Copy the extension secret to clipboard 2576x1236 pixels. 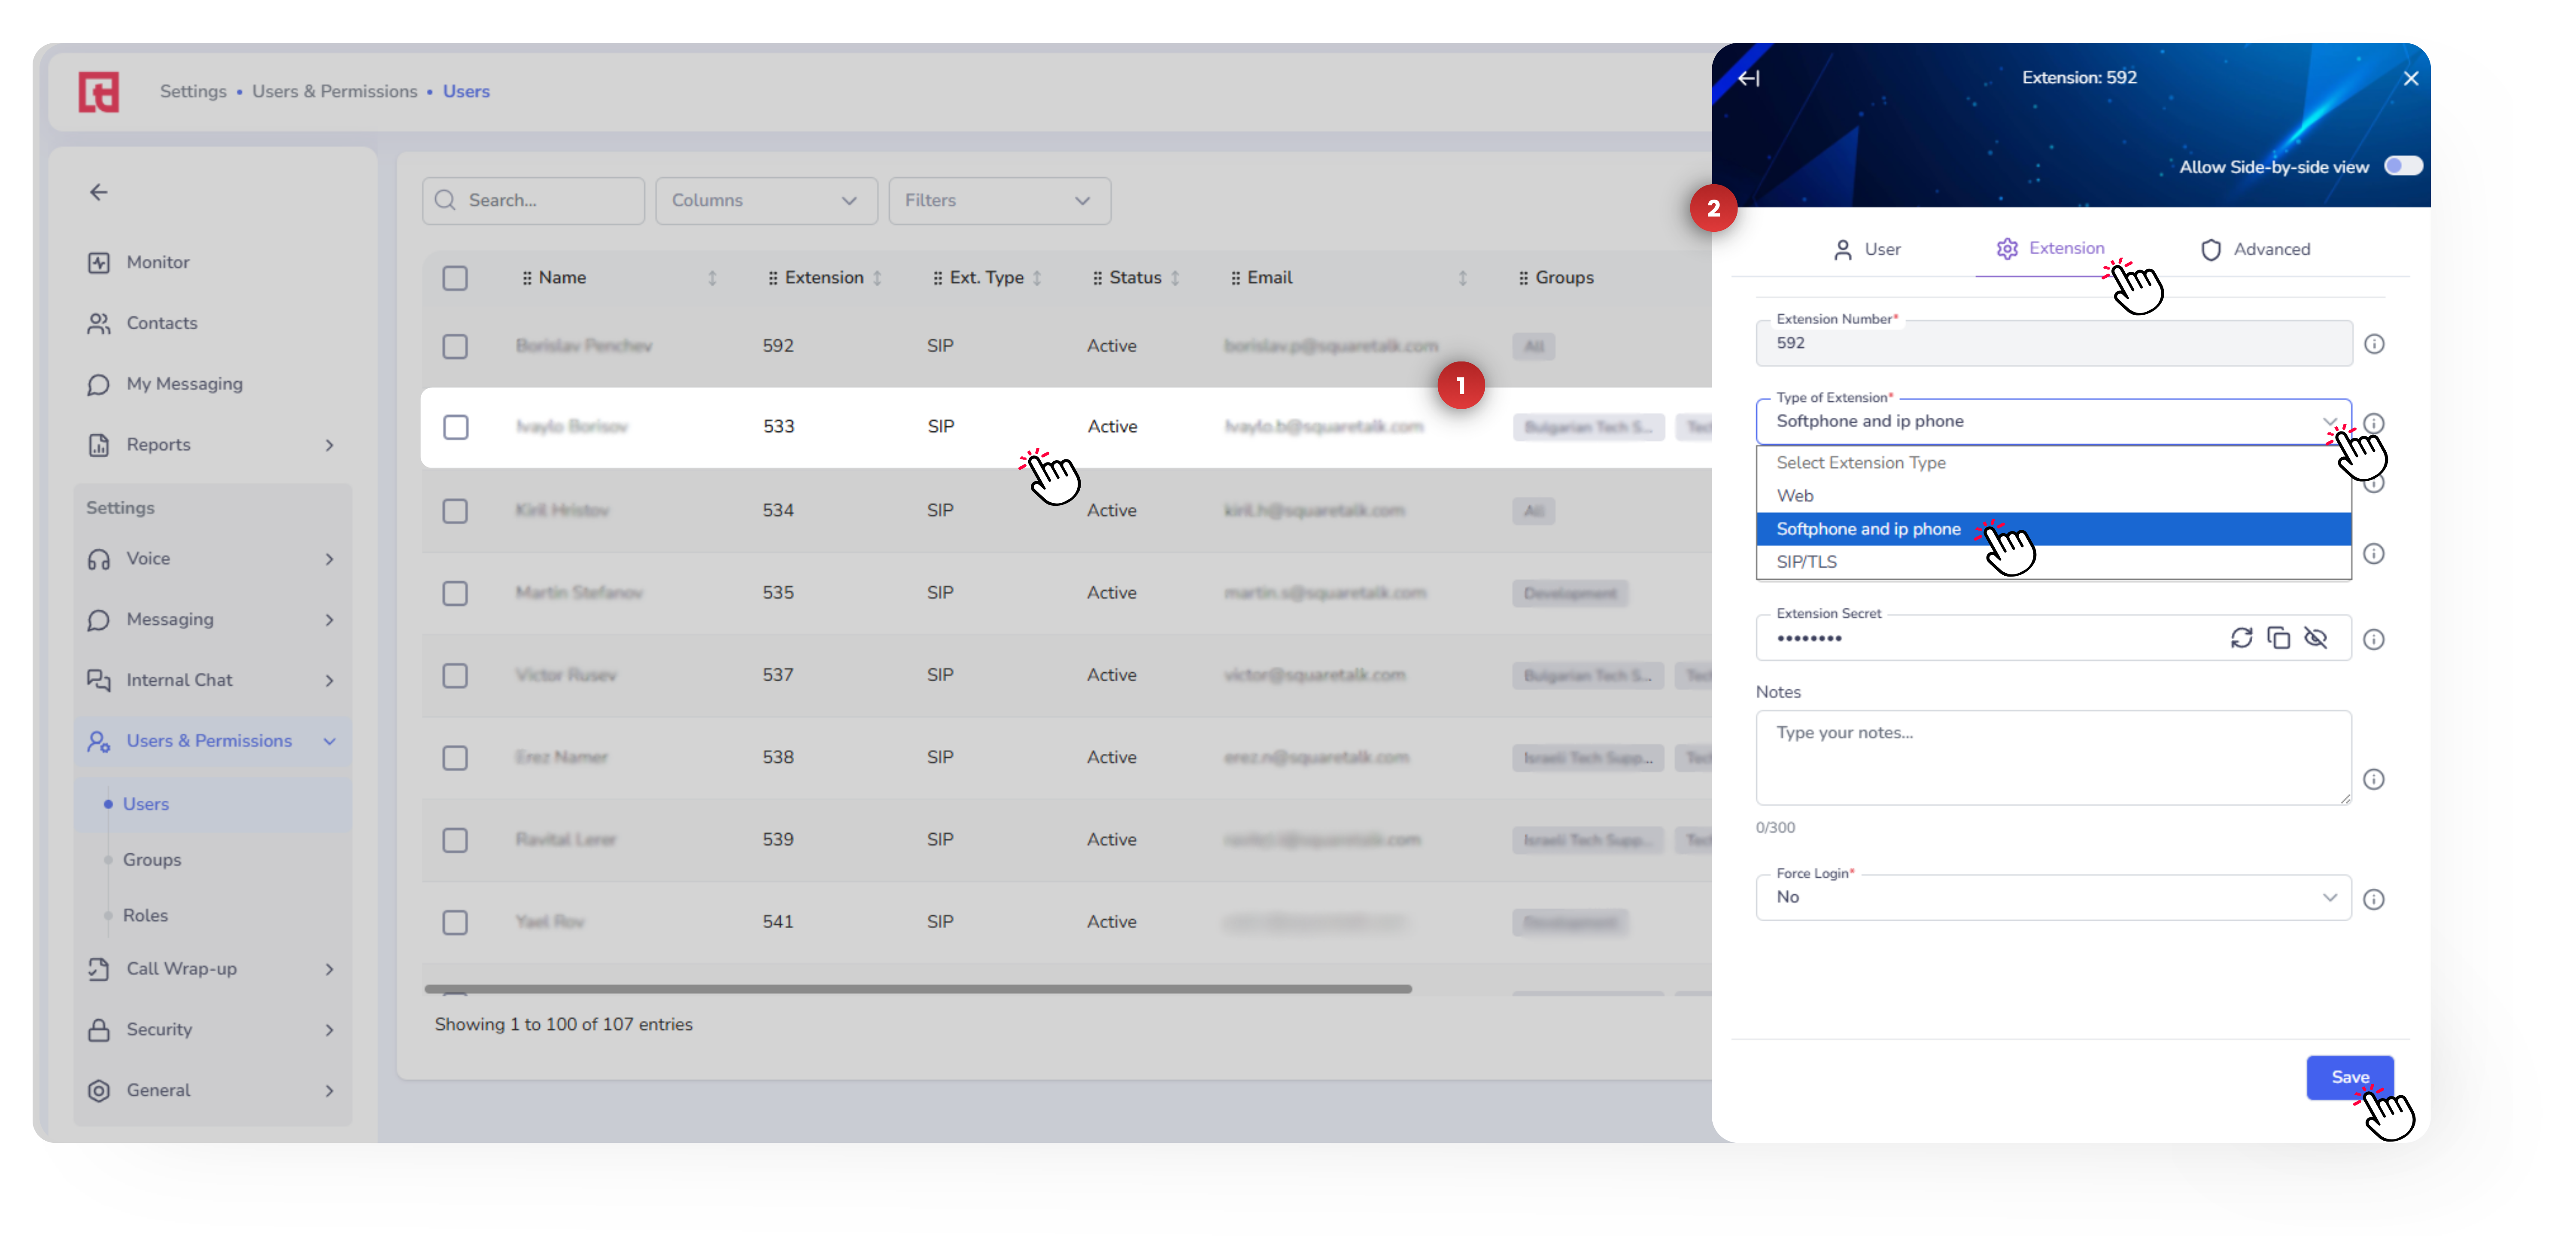(2278, 638)
